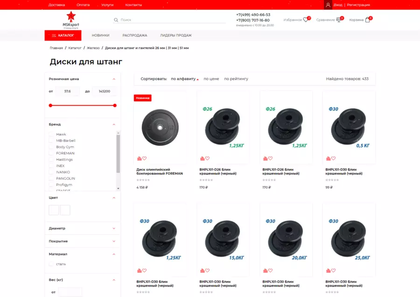
Task: Rate stars of FOREMAN olympic disc
Action: [143, 180]
